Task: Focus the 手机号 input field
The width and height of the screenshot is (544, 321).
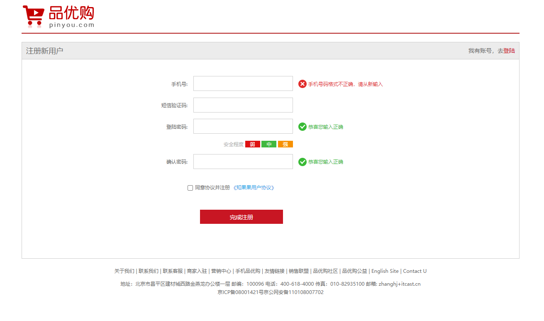Action: click(243, 83)
